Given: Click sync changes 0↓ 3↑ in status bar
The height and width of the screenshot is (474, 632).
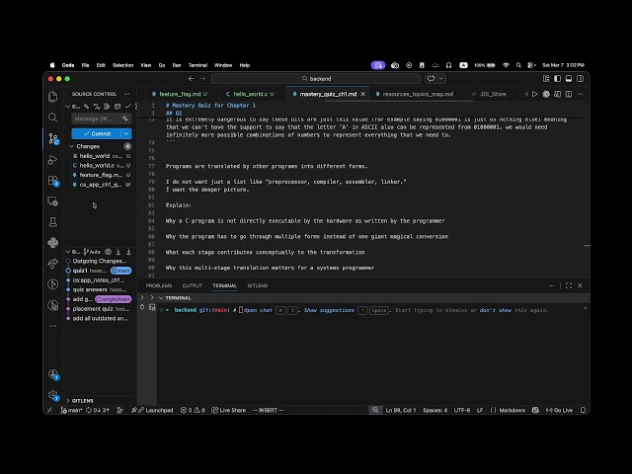Looking at the screenshot, I should (x=98, y=410).
